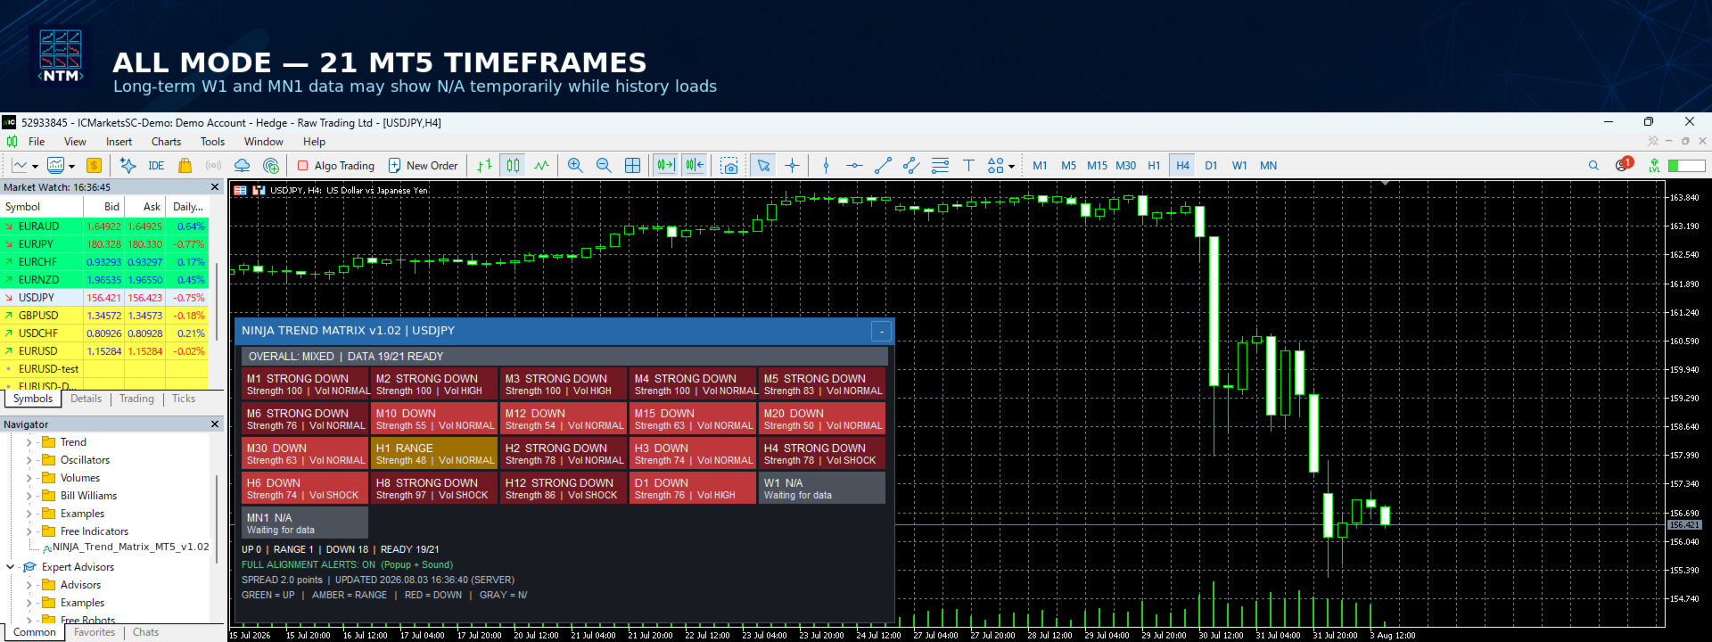Image resolution: width=1712 pixels, height=642 pixels.
Task: Click the New Order button
Action: click(x=423, y=165)
